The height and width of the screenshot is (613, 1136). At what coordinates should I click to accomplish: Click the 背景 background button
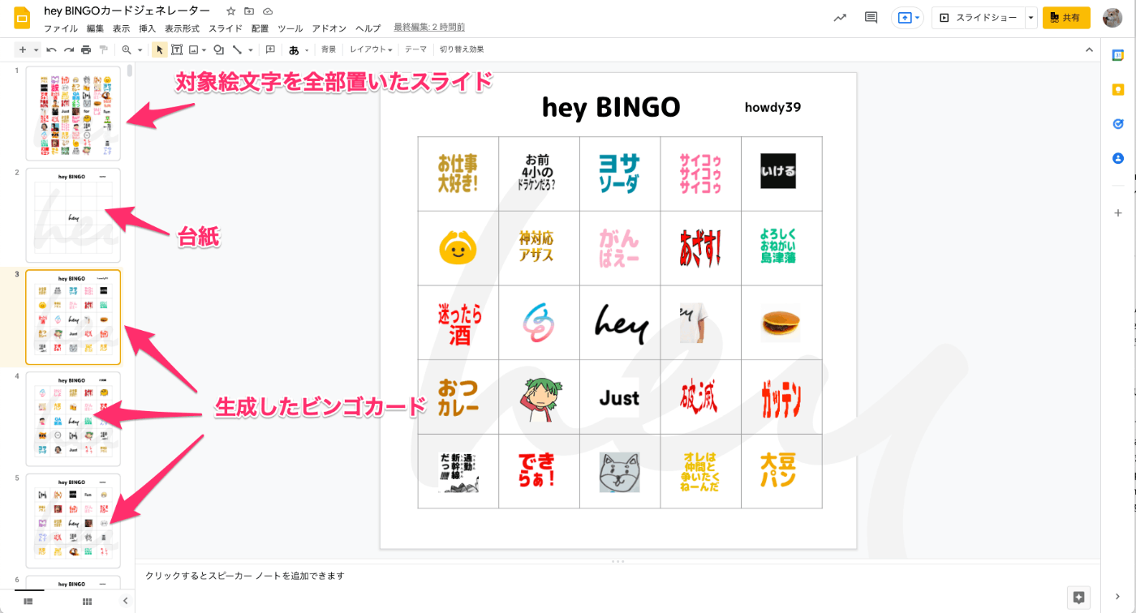click(329, 49)
